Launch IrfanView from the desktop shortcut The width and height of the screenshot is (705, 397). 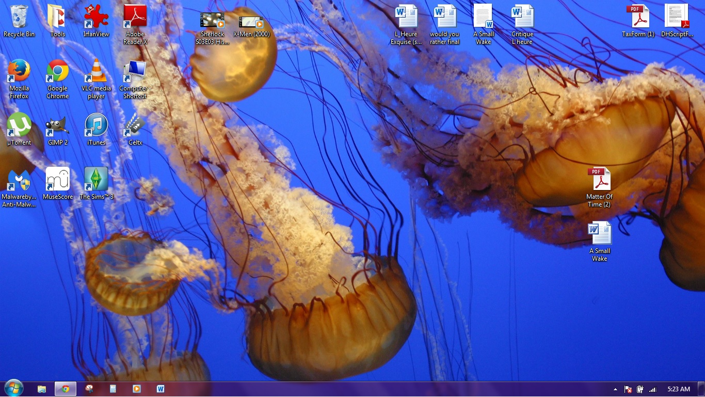(x=96, y=21)
